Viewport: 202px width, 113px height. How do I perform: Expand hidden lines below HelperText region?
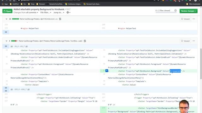pos(6,32)
